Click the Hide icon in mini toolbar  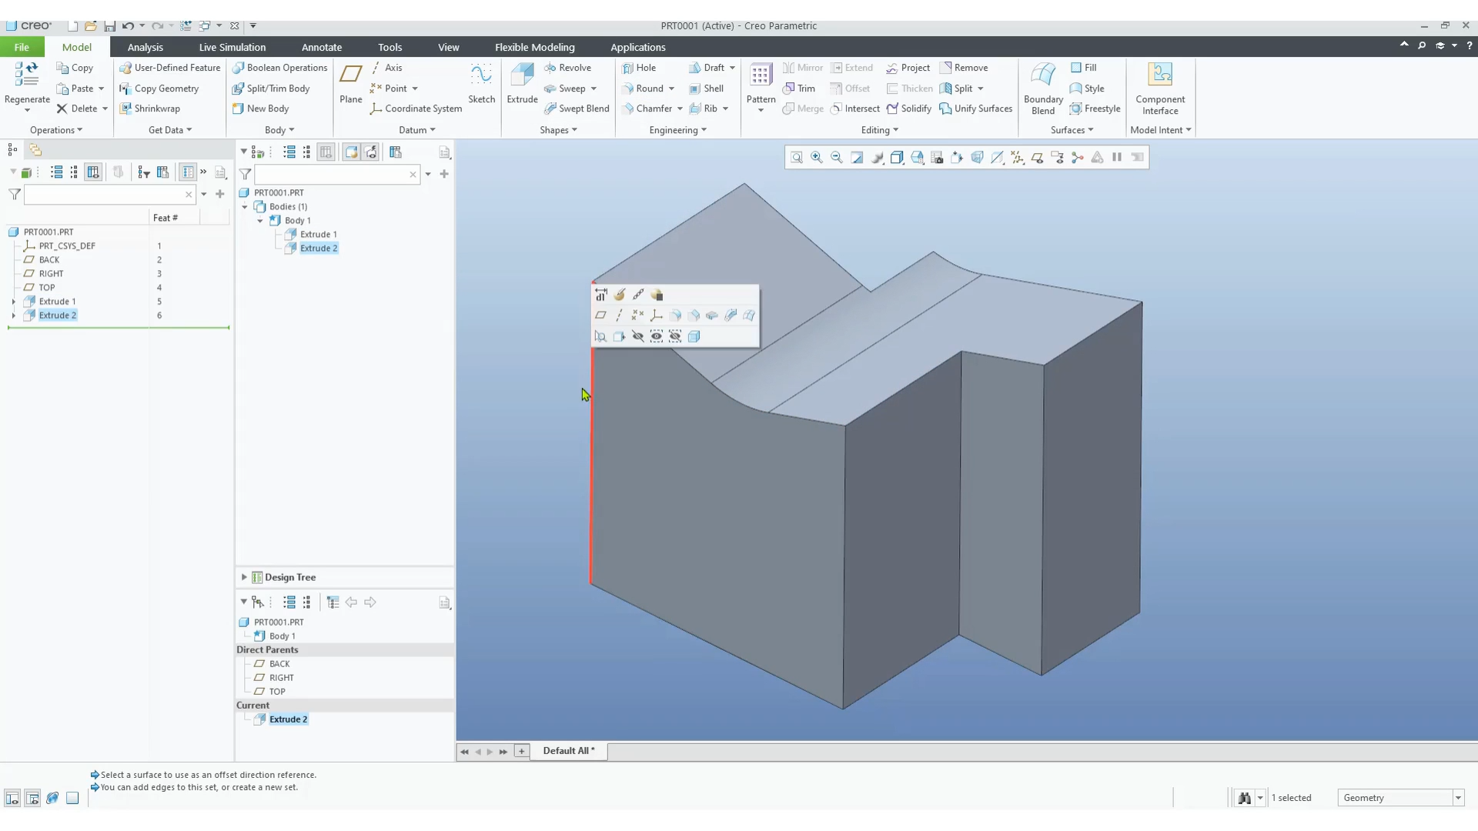coord(637,336)
